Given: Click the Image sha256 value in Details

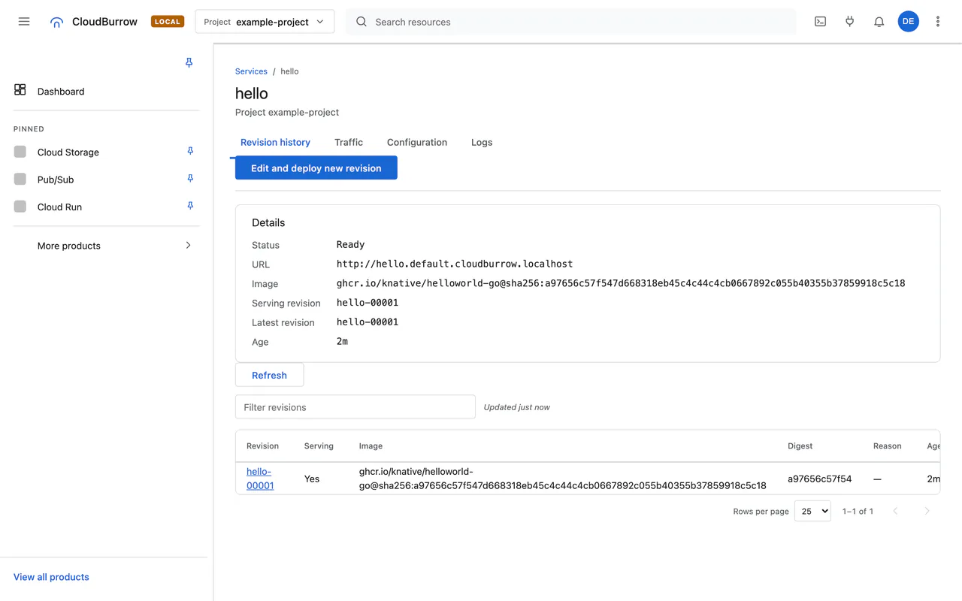Looking at the screenshot, I should [621, 283].
